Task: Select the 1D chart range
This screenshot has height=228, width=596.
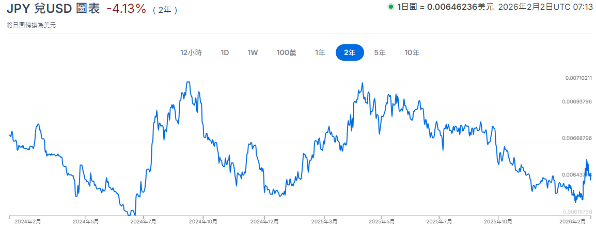Action: [225, 52]
